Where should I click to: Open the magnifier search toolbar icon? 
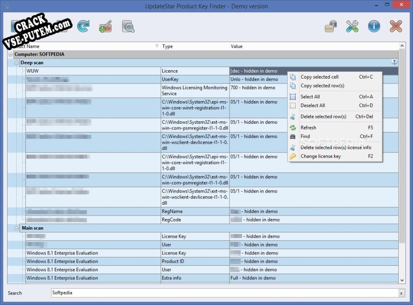point(128,27)
